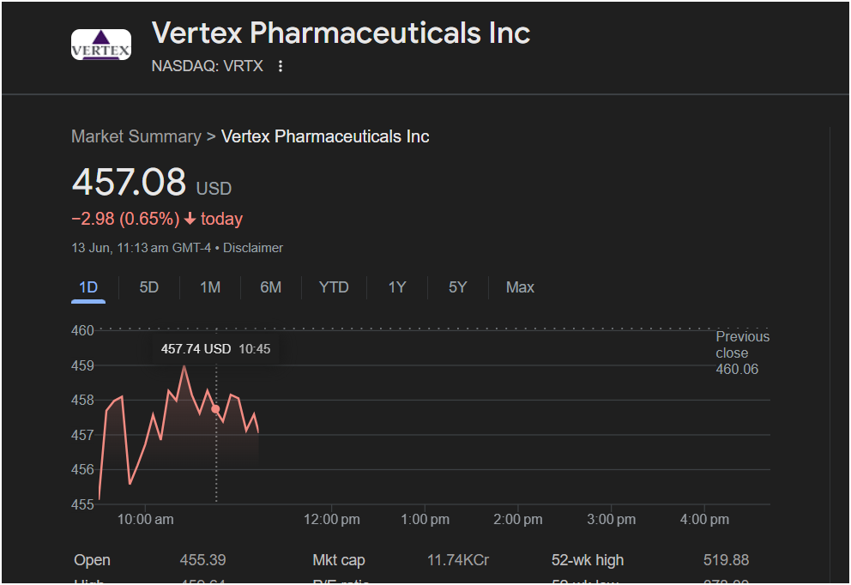
Task: Select the 1D chart range tab
Action: click(x=88, y=287)
